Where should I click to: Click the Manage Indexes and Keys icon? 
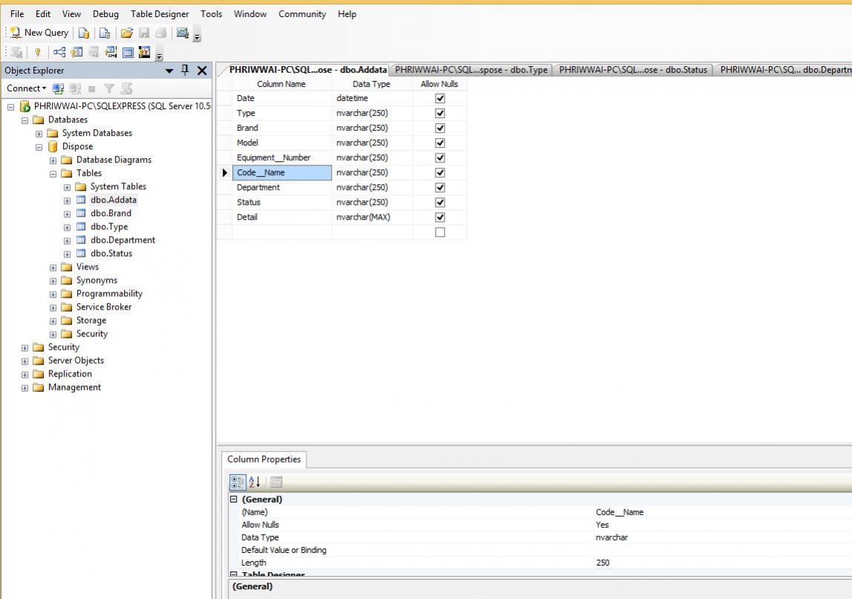point(76,52)
